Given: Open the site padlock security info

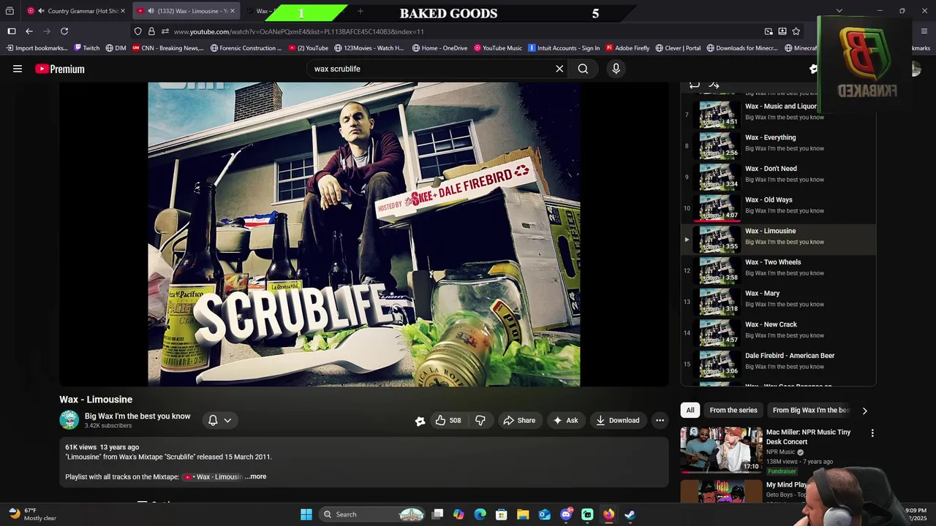Looking at the screenshot, I should click(x=151, y=31).
